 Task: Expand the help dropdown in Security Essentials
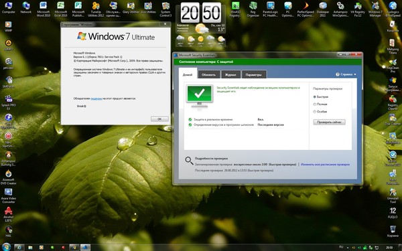pyautogui.click(x=346, y=74)
